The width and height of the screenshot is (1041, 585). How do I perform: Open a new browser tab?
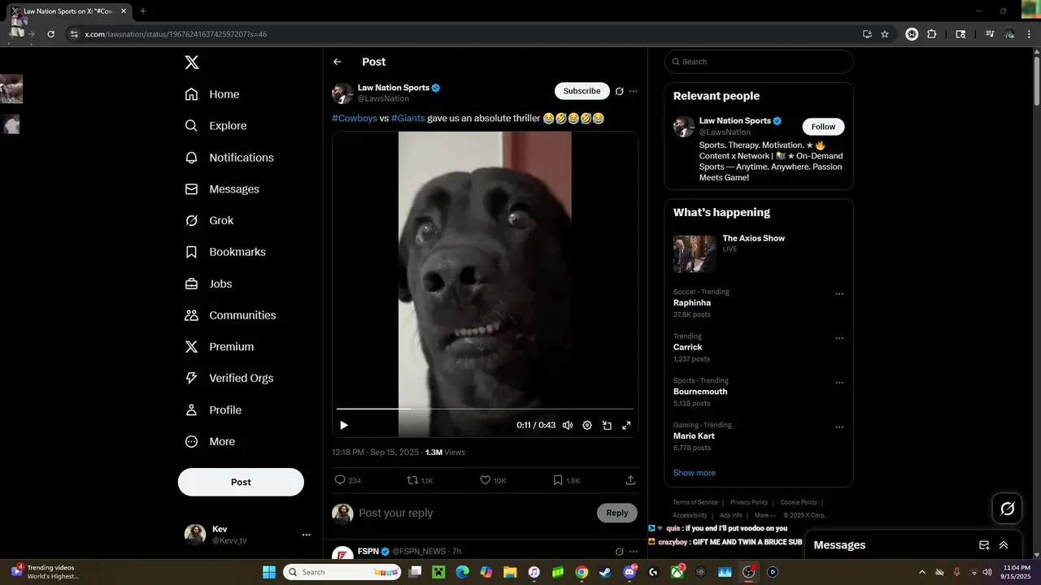(x=143, y=11)
